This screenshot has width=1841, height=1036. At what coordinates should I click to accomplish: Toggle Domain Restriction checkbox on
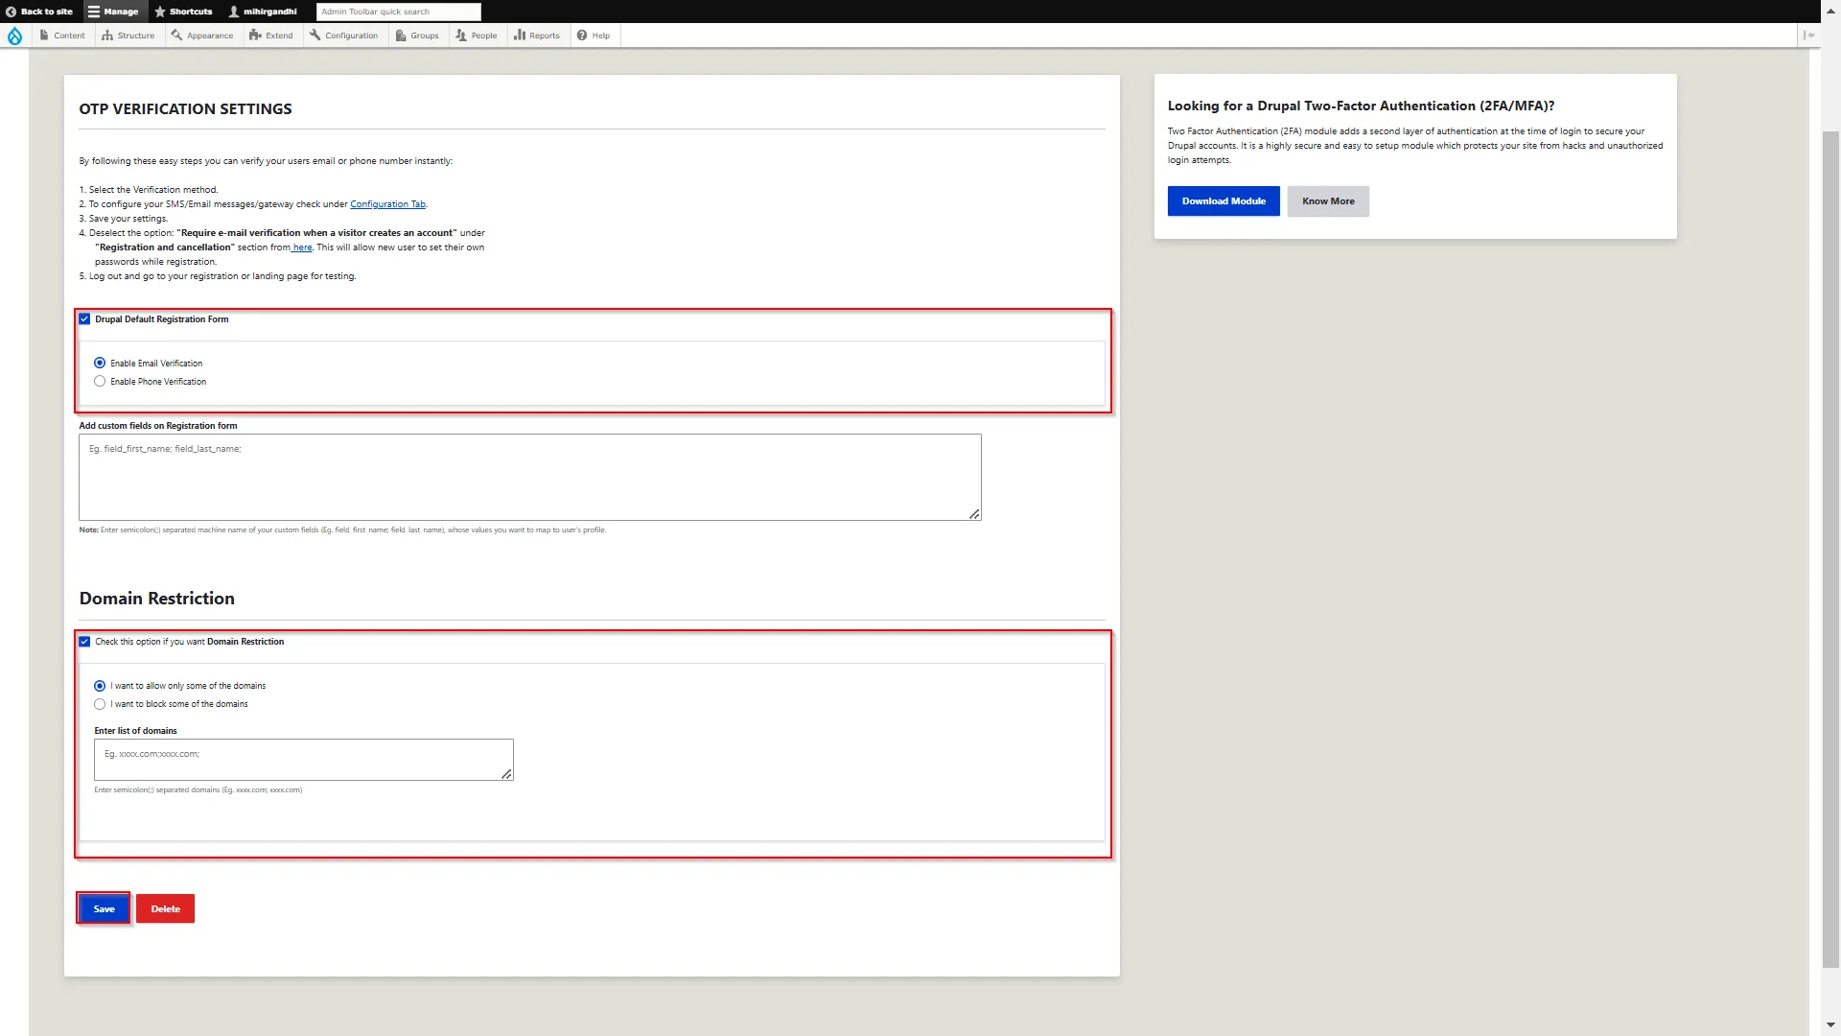click(84, 642)
